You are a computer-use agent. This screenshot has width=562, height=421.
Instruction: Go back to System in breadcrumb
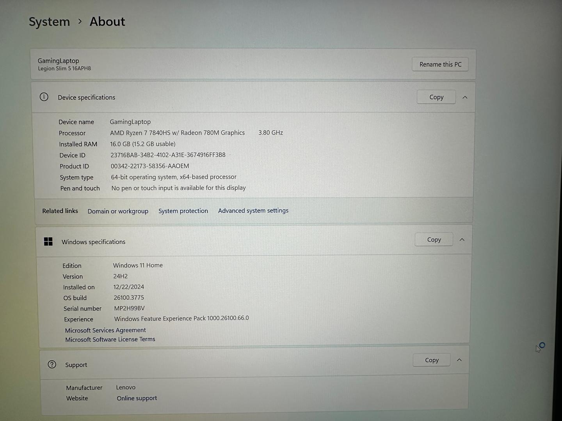click(x=49, y=22)
